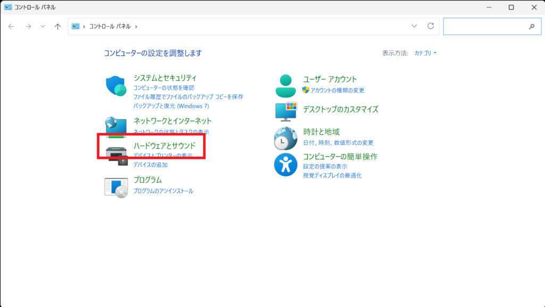Click コンピューターの状態を確認 link
The width and height of the screenshot is (545, 307).
point(164,87)
